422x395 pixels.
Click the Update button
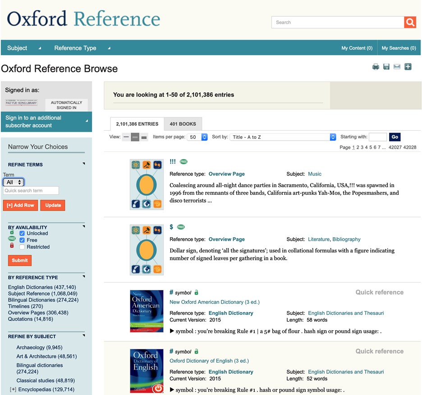pos(53,205)
